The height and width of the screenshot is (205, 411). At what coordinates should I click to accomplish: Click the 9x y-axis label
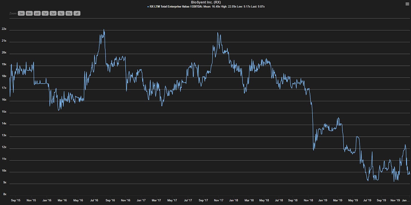5,183
